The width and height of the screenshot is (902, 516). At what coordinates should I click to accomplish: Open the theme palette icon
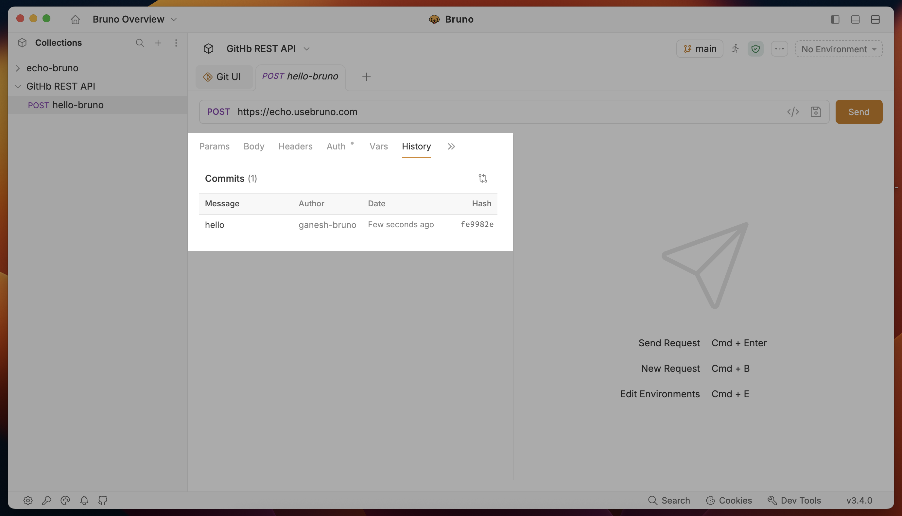pyautogui.click(x=65, y=500)
